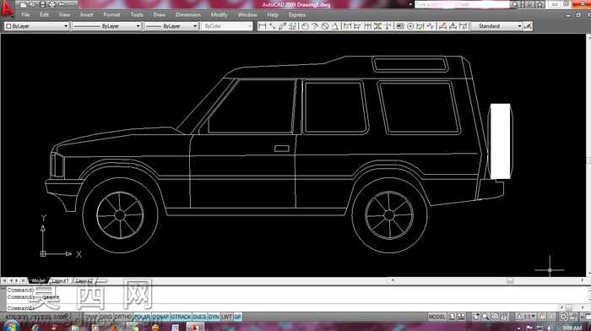Open the Draw menu

click(159, 14)
